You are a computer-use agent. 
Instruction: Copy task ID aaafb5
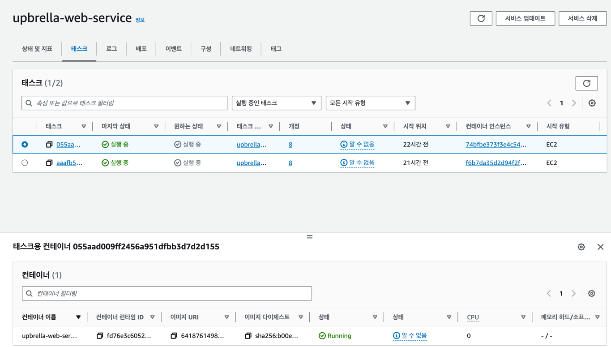click(x=49, y=163)
